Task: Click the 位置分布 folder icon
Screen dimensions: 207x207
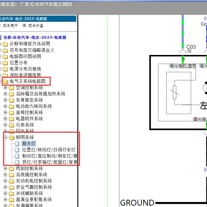Action: coord(5,63)
